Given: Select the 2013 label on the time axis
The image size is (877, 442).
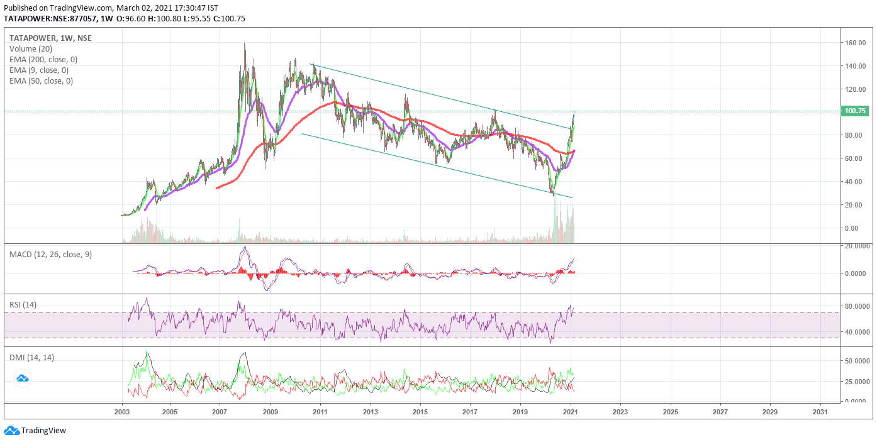Looking at the screenshot, I should 370,412.
